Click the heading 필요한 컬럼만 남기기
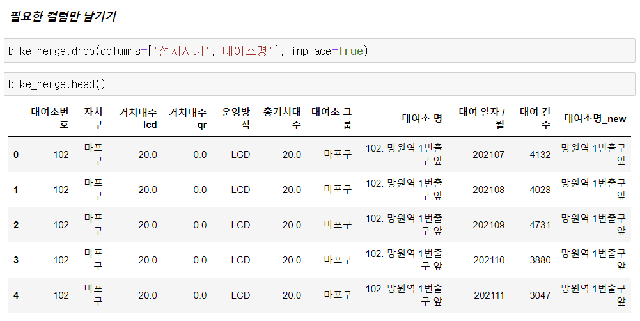Screen dimensions: 640x321 pyautogui.click(x=63, y=17)
